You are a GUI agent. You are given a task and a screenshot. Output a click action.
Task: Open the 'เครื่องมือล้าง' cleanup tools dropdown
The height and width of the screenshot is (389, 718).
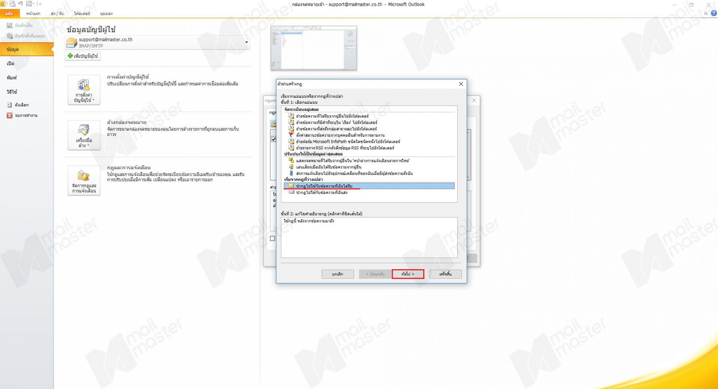coord(84,135)
